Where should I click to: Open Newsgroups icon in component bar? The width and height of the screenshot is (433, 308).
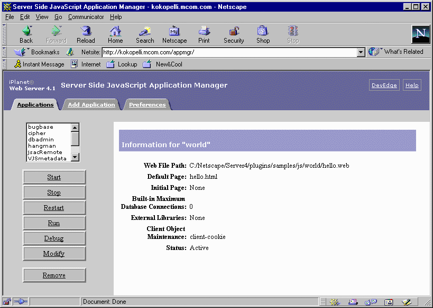click(371, 302)
